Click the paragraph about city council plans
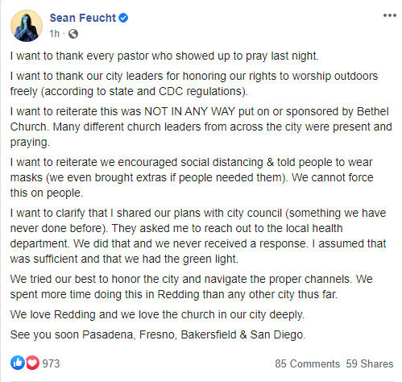 tap(198, 236)
